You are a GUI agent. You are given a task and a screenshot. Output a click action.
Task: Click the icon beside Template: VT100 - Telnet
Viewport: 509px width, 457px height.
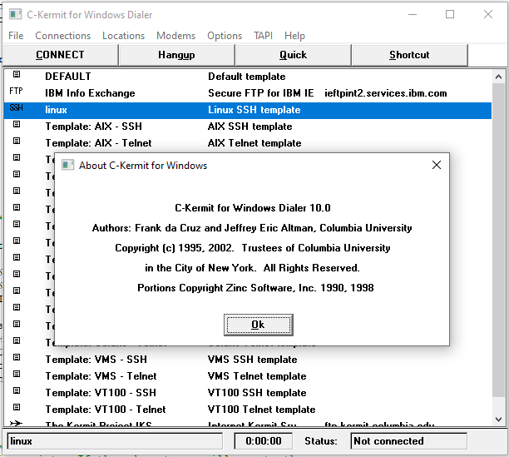coord(17,407)
